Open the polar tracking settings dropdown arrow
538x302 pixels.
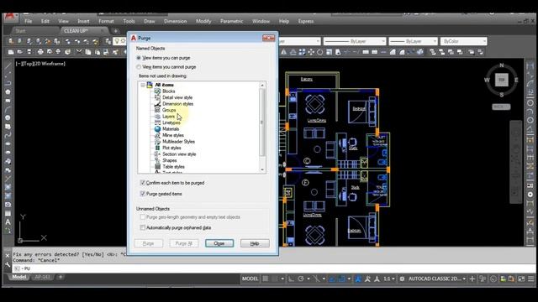tap(309, 279)
